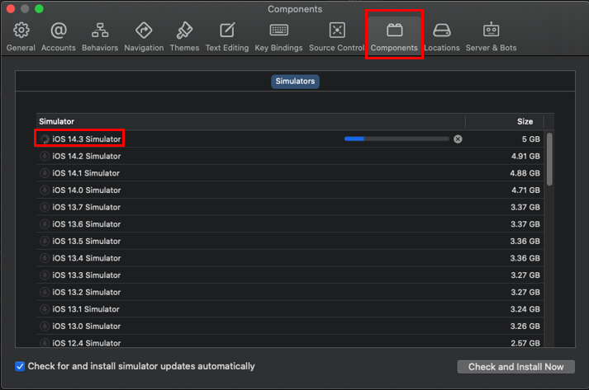Screen dimensions: 589x390
Task: Cancel the iOS 14.3 Simulator download
Action: (x=458, y=139)
